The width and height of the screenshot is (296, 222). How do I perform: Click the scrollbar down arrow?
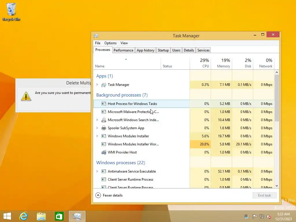click(277, 186)
